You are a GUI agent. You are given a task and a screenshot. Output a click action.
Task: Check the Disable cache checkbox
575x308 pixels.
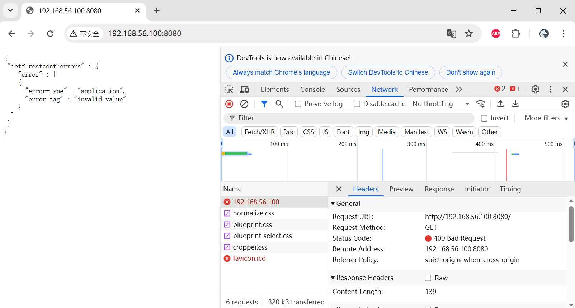click(357, 104)
